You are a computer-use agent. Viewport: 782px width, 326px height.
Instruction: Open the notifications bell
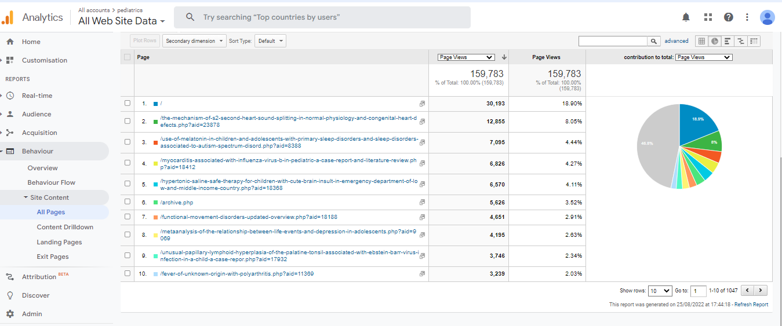point(686,17)
